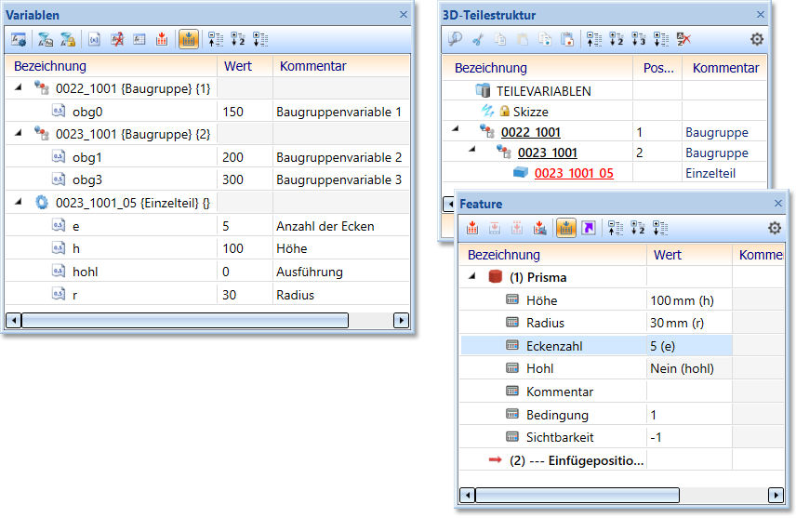Image resolution: width=796 pixels, height=518 pixels.
Task: Expand all levels in Feature toolbar
Action: [660, 228]
